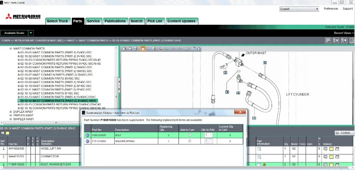
Task: Open the Content Updates tab
Action: (181, 21)
